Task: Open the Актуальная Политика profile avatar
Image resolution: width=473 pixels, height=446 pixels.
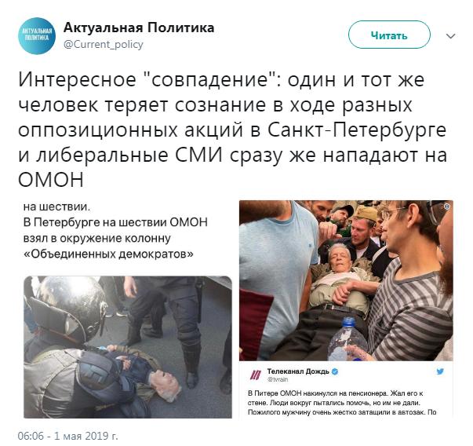Action: point(37,35)
